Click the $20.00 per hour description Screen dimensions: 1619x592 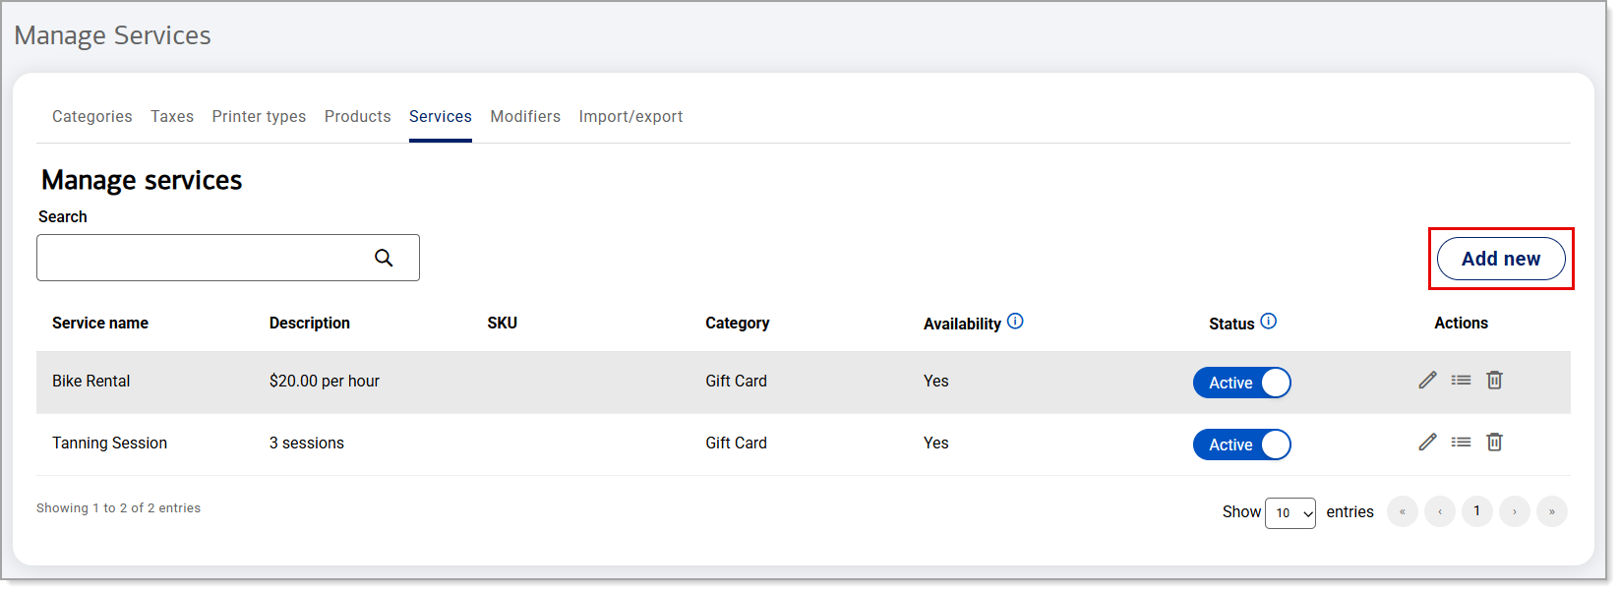coord(325,381)
